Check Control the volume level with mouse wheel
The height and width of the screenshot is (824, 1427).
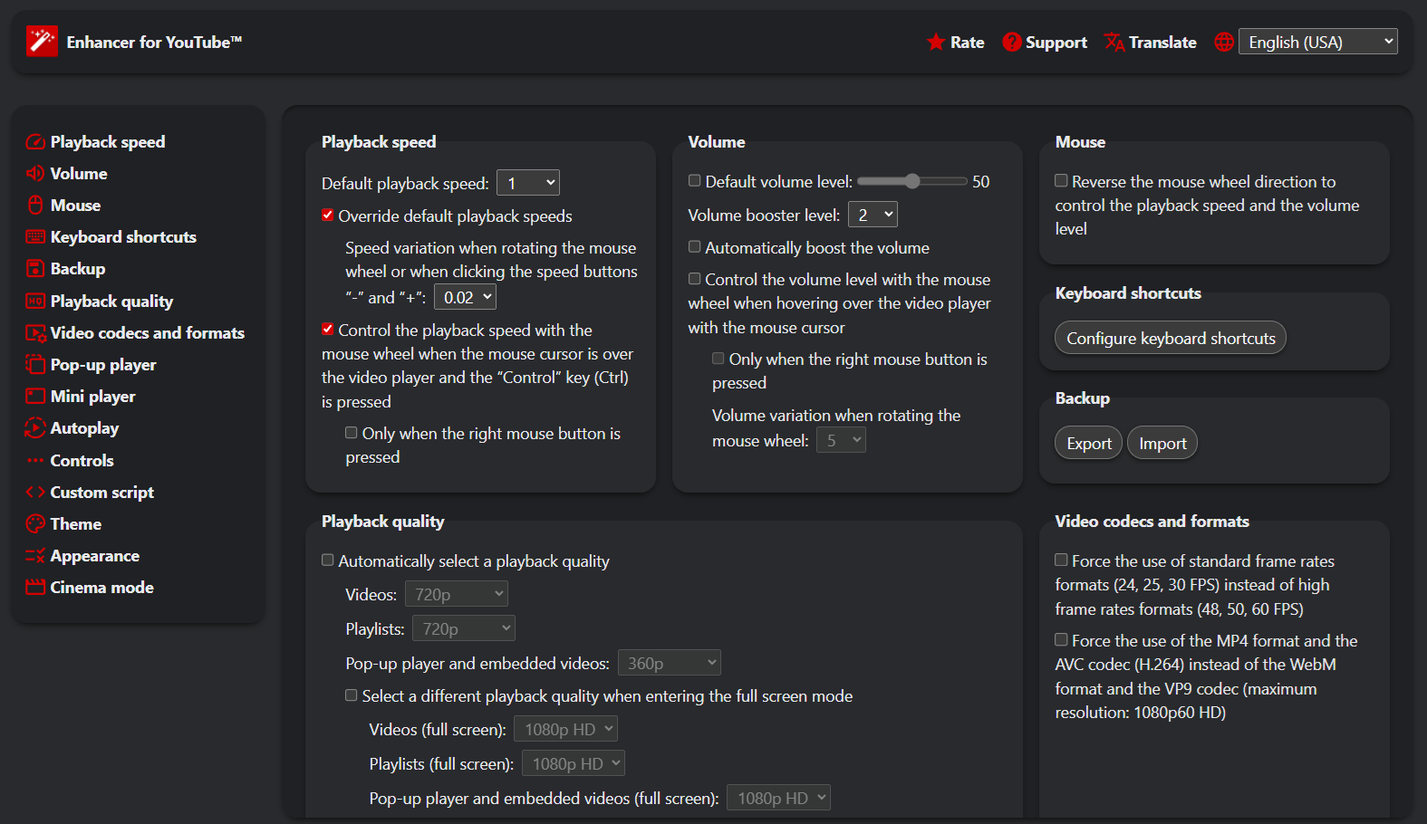tap(695, 279)
